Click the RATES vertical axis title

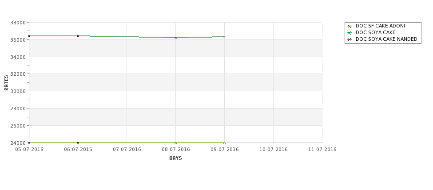6,83
